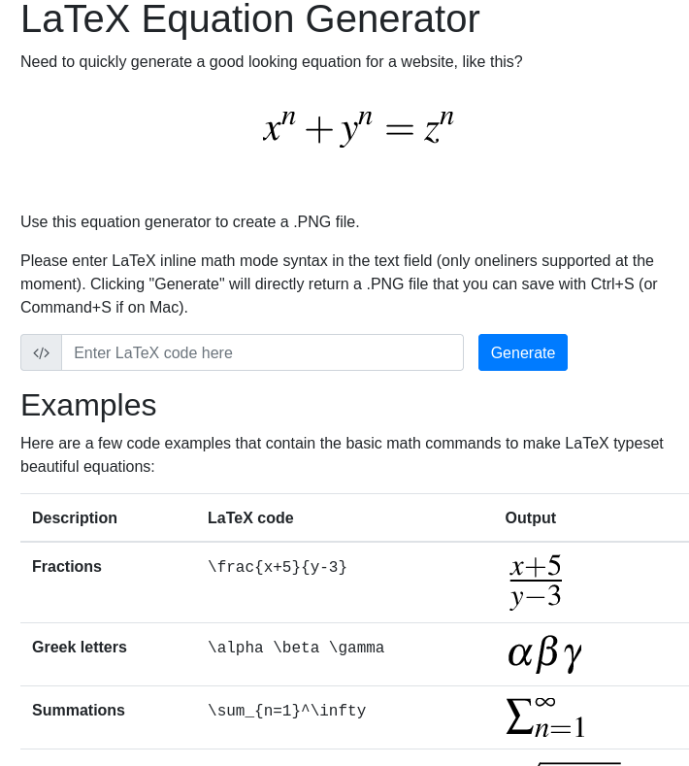Click the Fractions row label

67,567
